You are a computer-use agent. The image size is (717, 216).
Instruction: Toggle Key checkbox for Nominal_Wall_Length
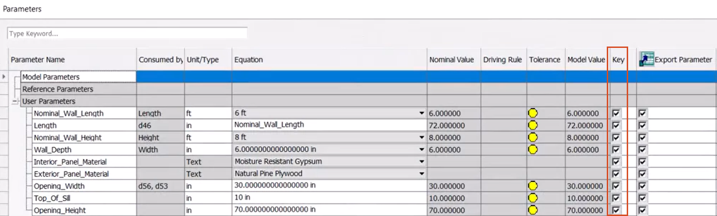[616, 113]
